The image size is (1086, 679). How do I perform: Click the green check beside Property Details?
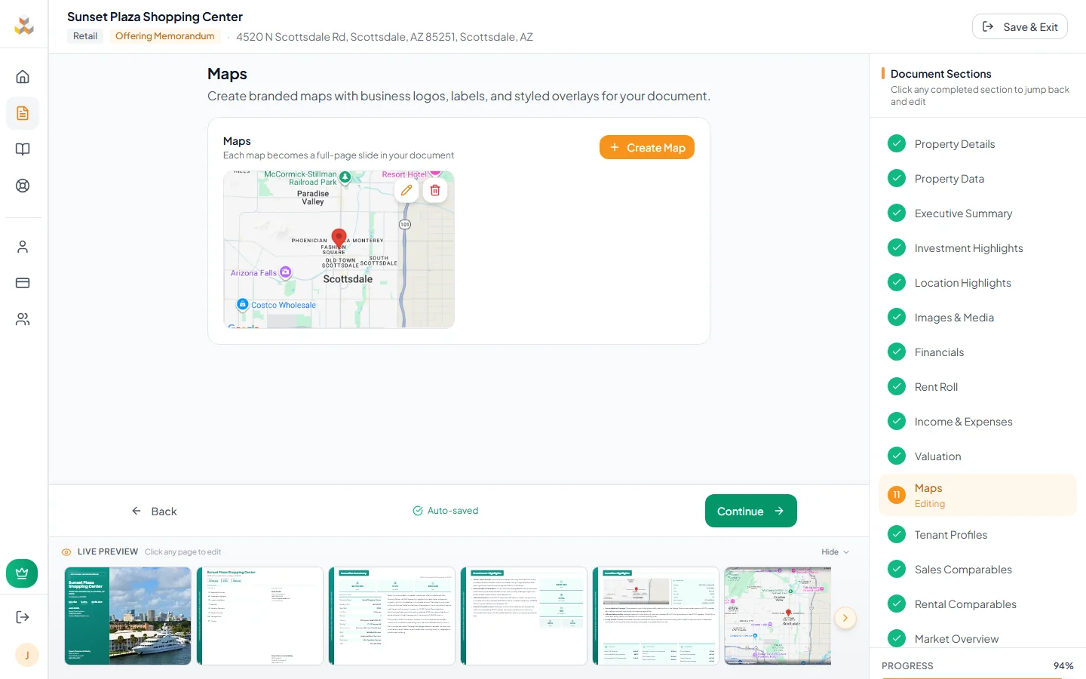click(897, 143)
